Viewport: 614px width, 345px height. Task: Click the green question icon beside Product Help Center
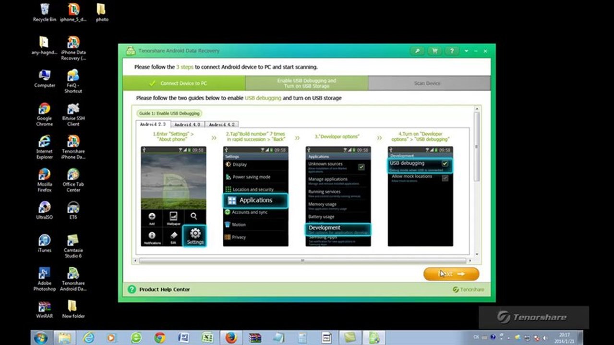[132, 289]
